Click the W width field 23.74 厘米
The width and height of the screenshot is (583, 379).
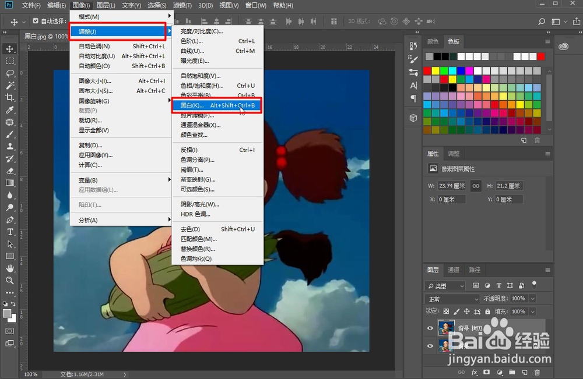pos(452,186)
